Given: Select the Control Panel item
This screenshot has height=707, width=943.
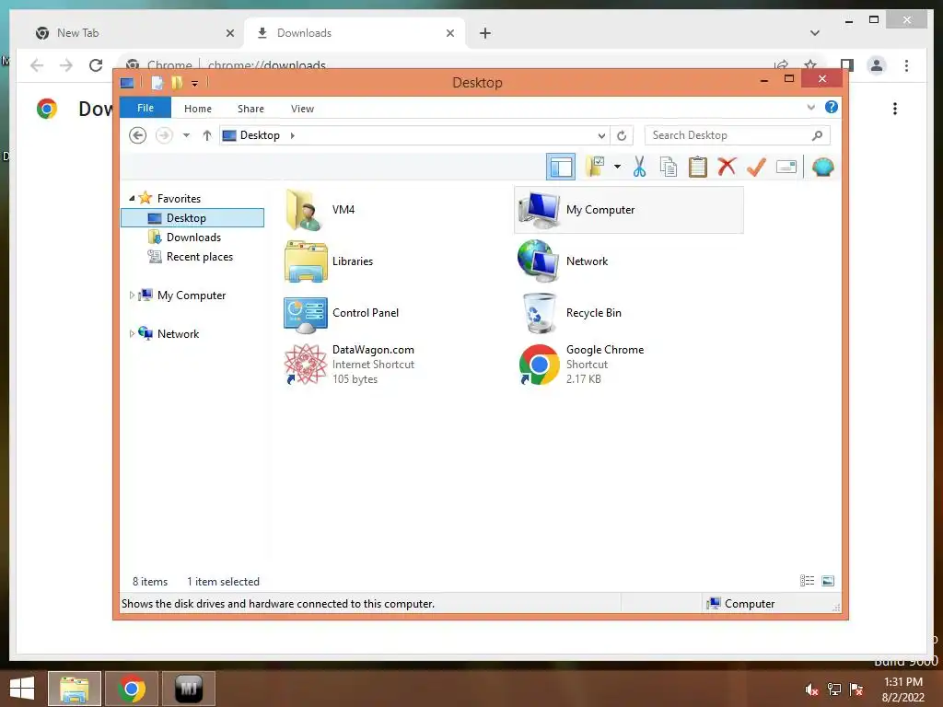Looking at the screenshot, I should pos(342,313).
